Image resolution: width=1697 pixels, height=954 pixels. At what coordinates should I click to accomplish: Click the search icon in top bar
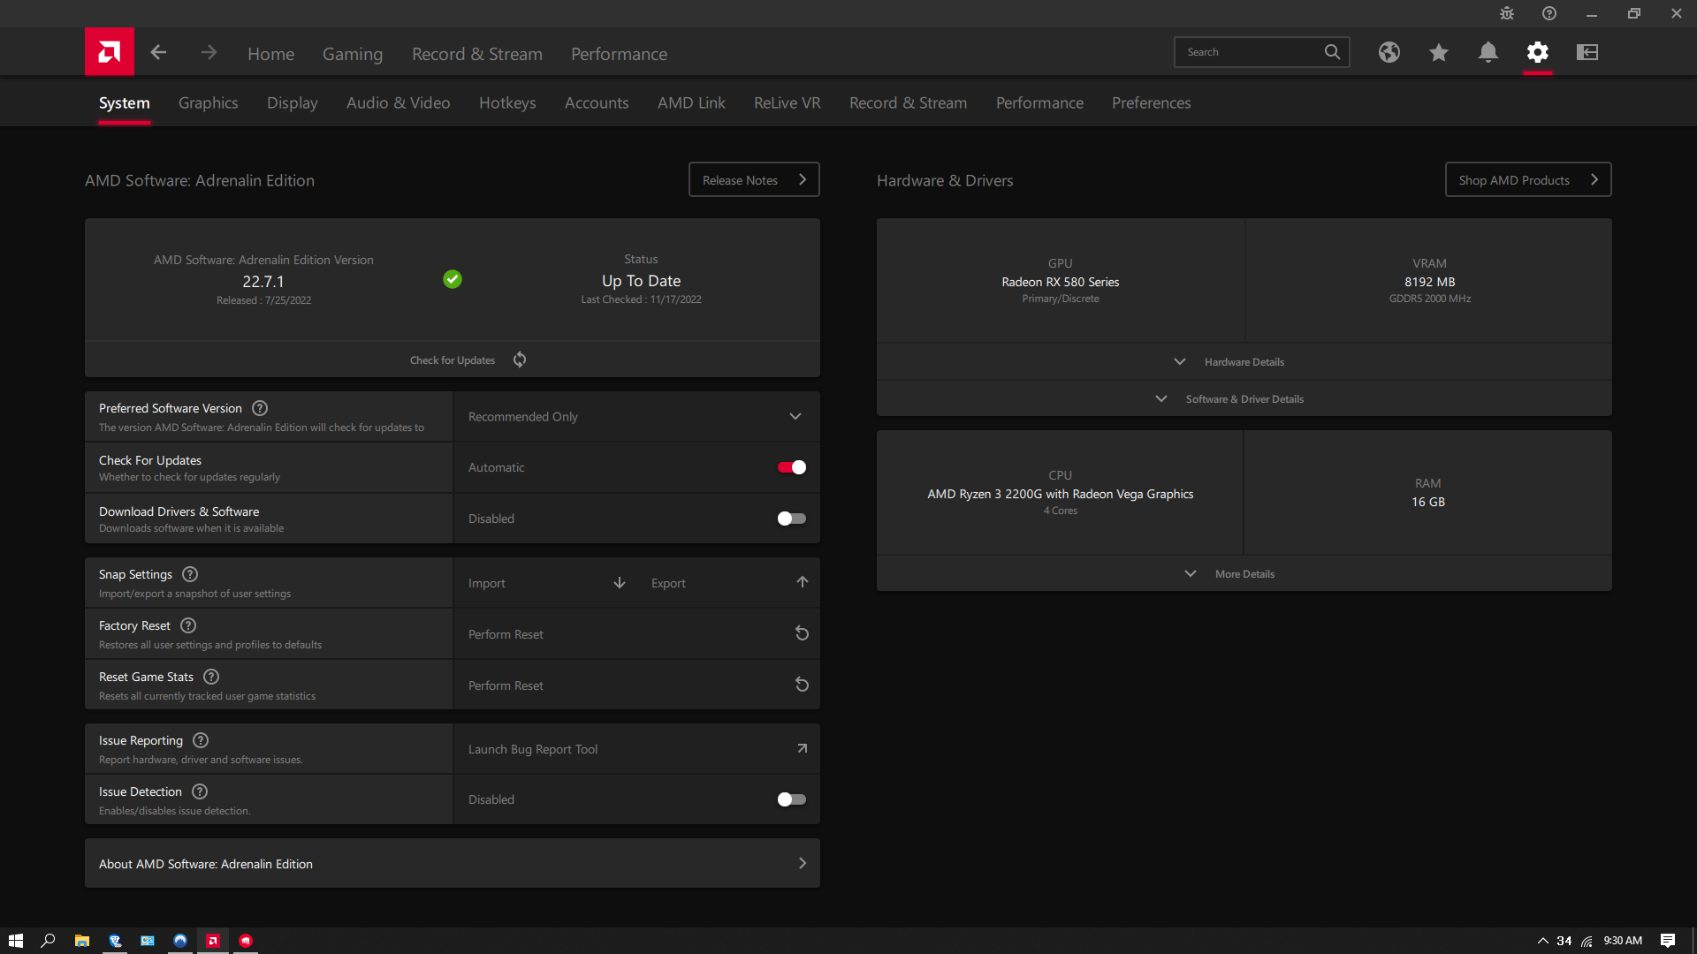coord(1332,51)
